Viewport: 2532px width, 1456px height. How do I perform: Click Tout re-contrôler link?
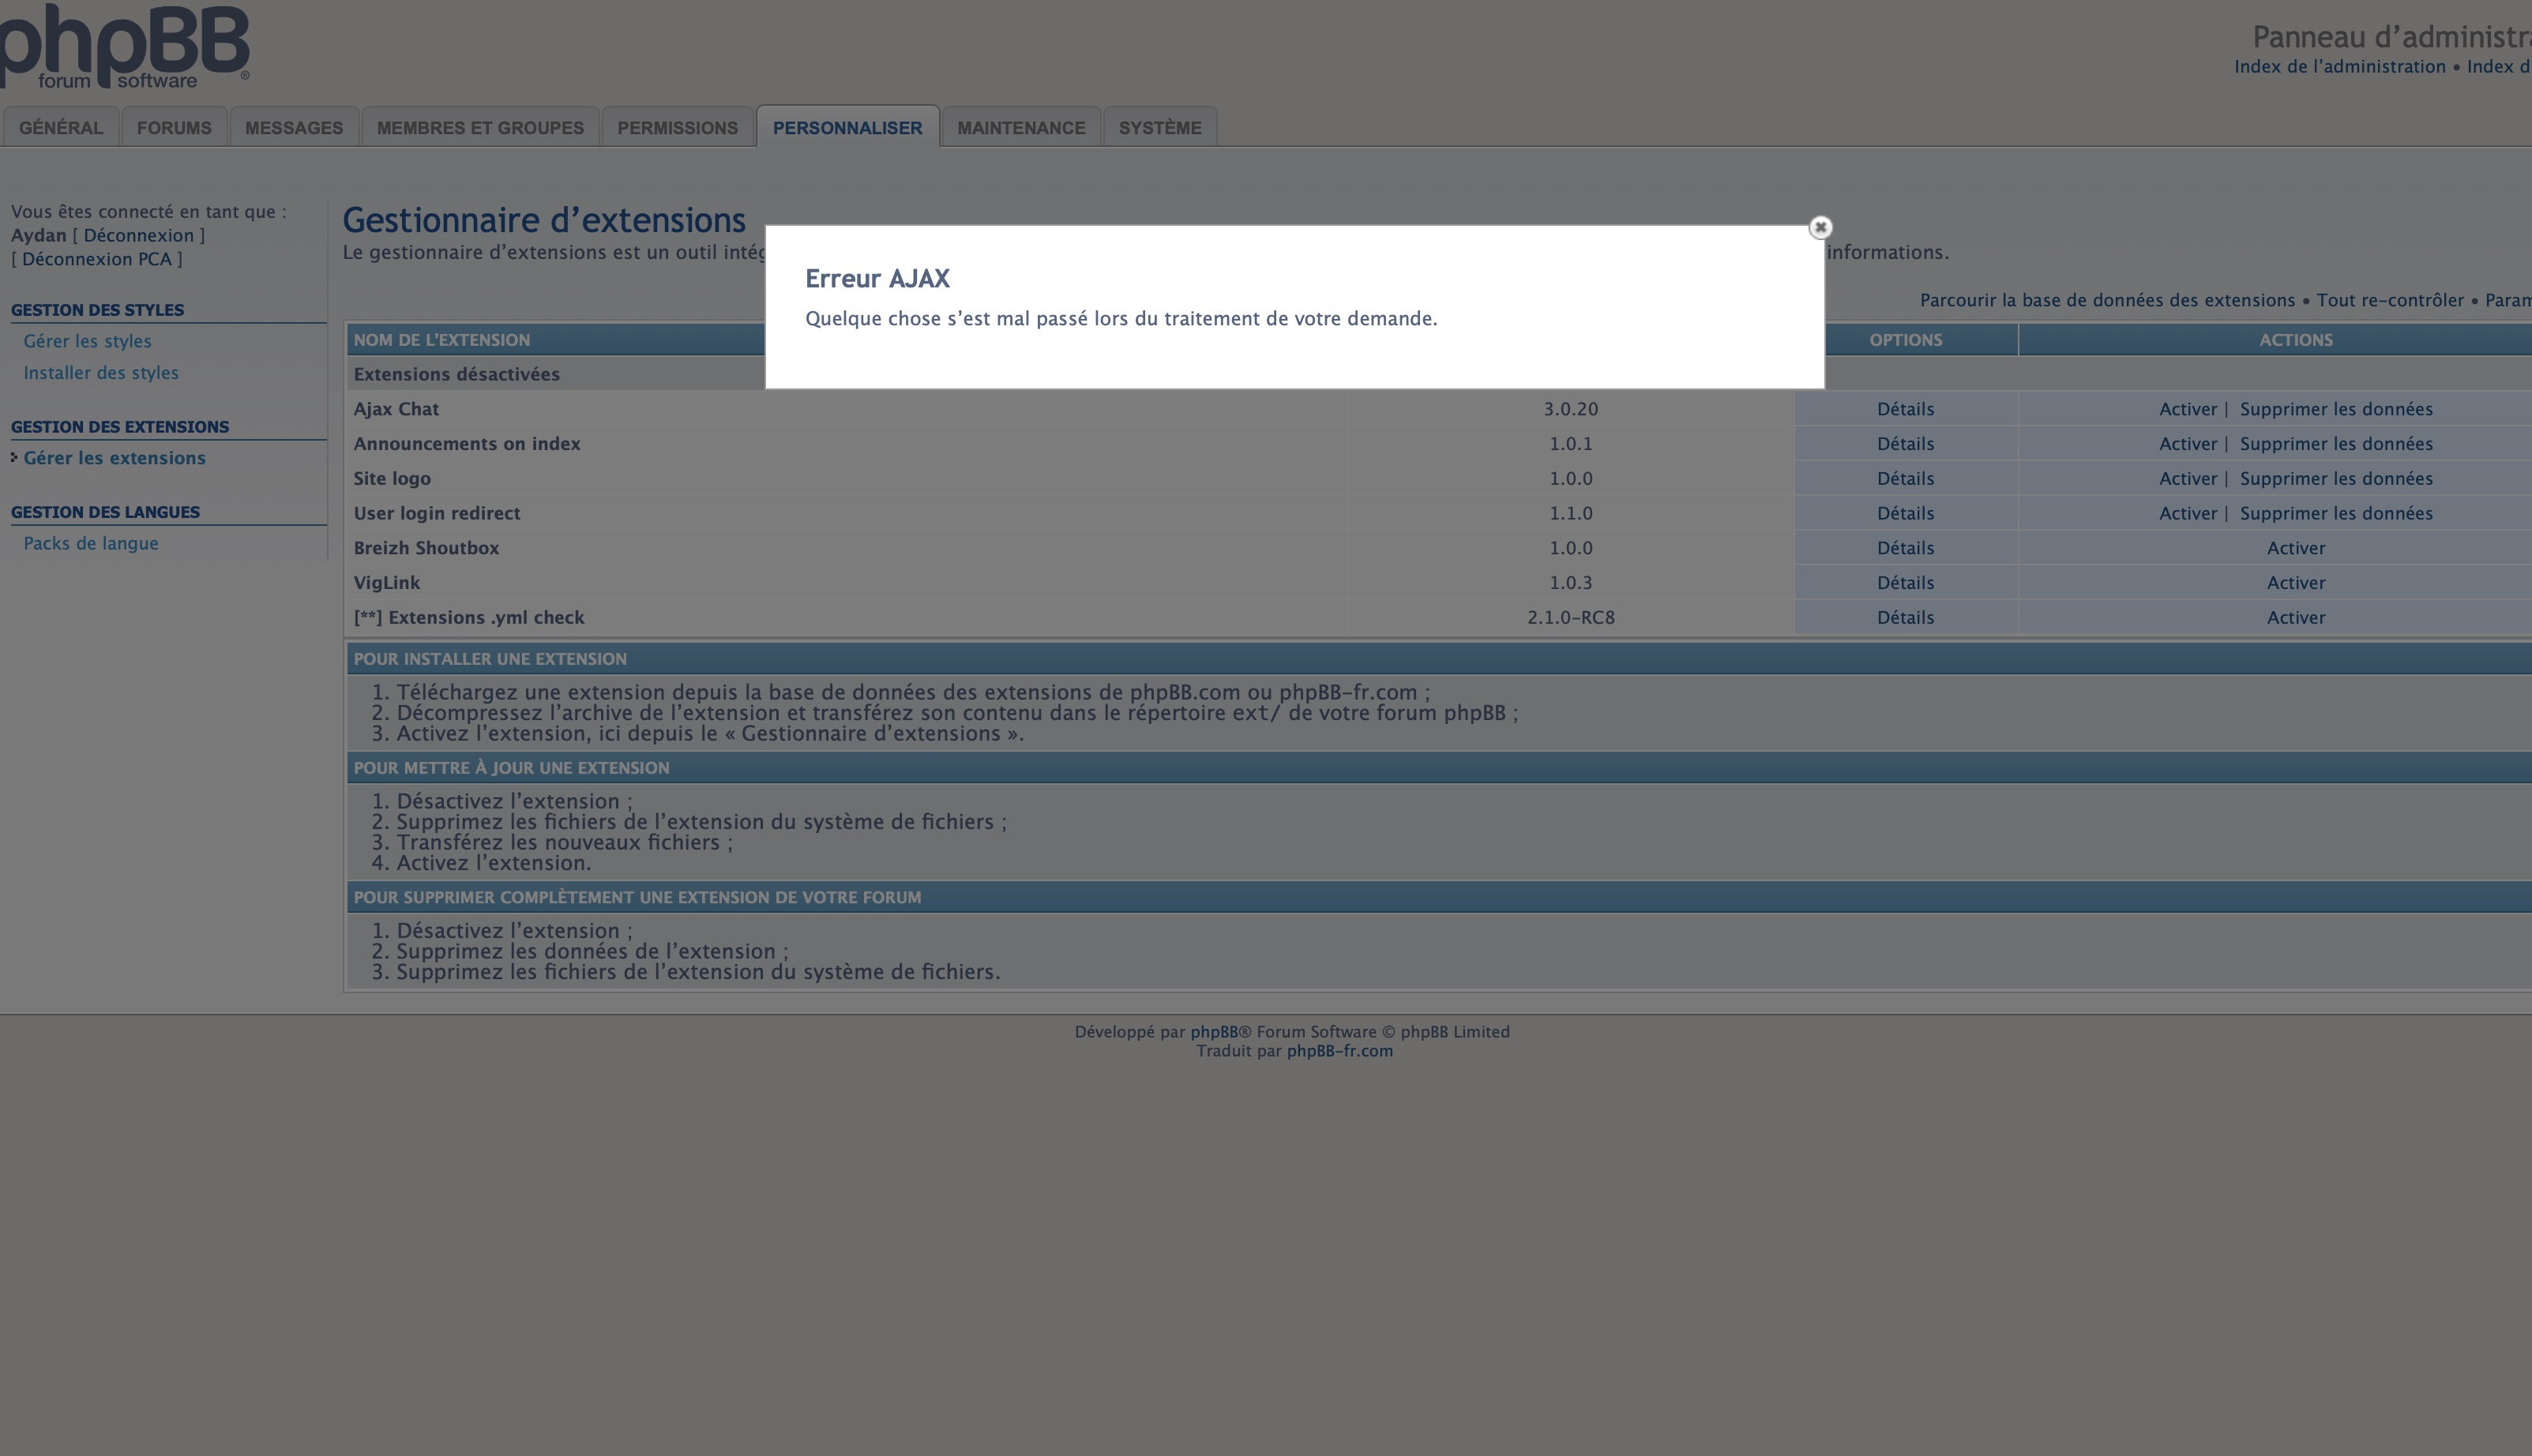click(x=2390, y=300)
